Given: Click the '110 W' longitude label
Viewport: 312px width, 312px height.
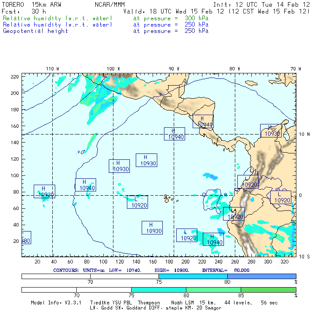Looking at the screenshot, I should click(53, 69).
